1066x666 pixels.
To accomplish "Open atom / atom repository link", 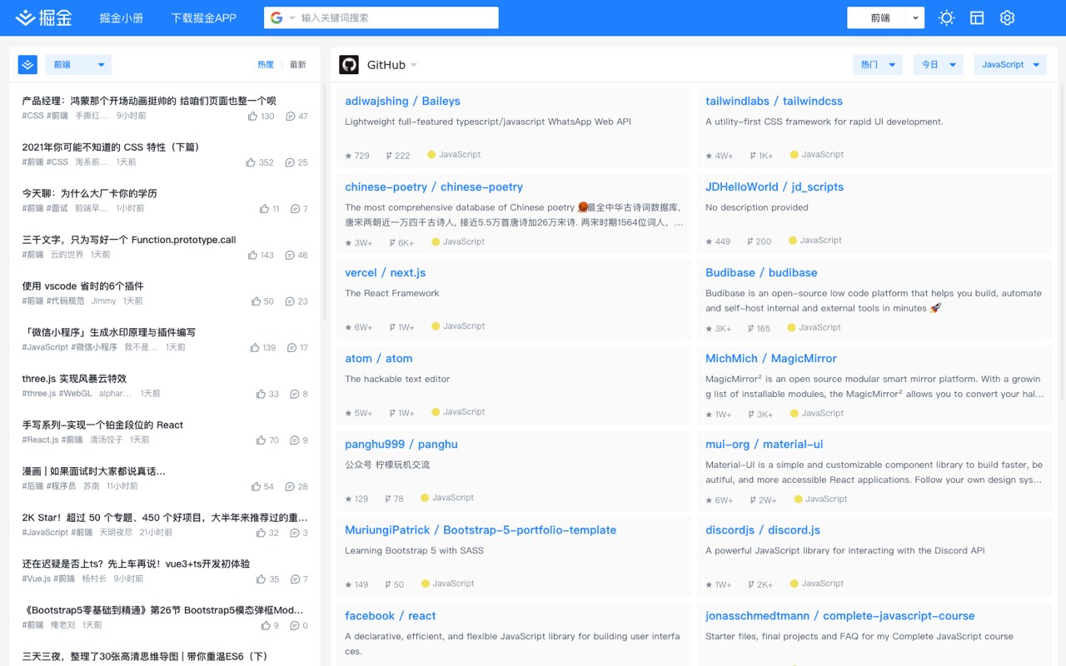I will (x=379, y=358).
